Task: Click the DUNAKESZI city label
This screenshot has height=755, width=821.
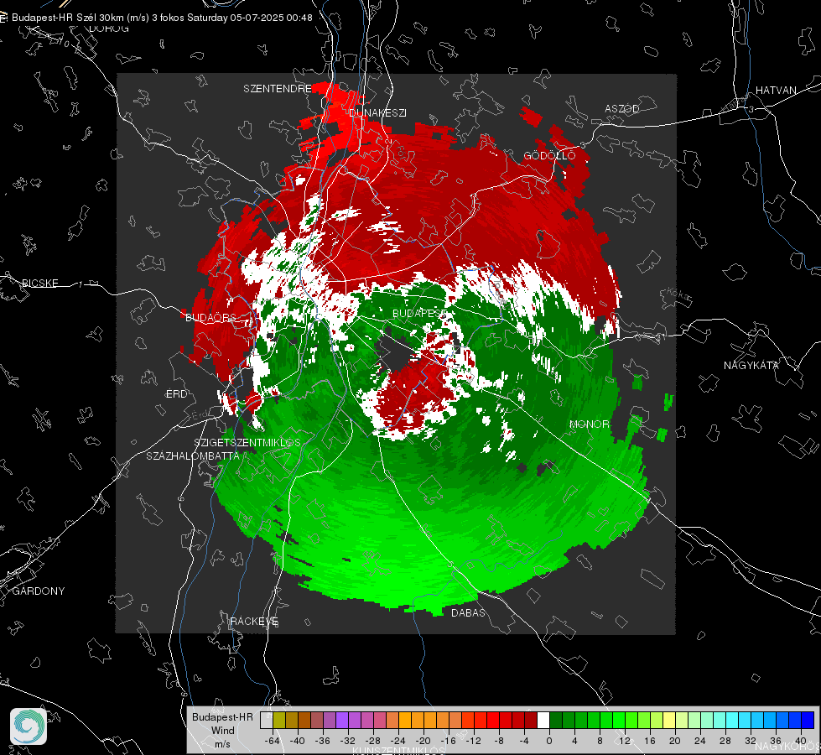Action: [x=377, y=112]
